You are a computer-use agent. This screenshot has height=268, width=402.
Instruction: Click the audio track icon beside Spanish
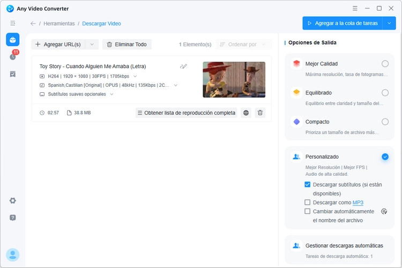(42, 85)
